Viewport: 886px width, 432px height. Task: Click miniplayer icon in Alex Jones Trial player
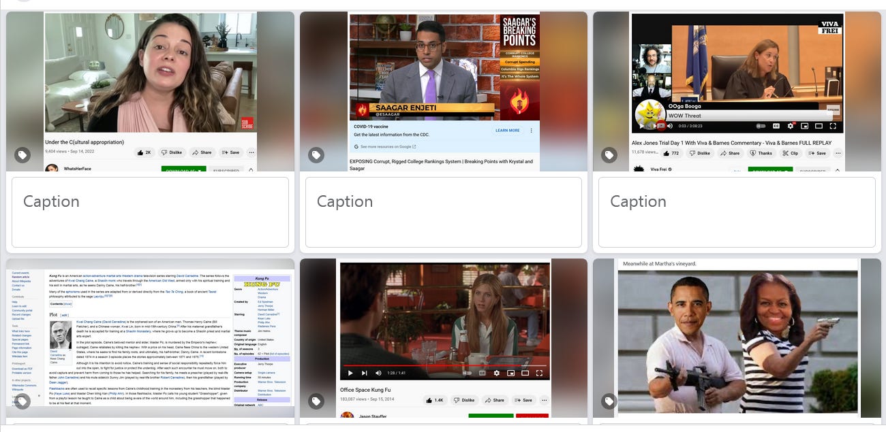pos(804,126)
